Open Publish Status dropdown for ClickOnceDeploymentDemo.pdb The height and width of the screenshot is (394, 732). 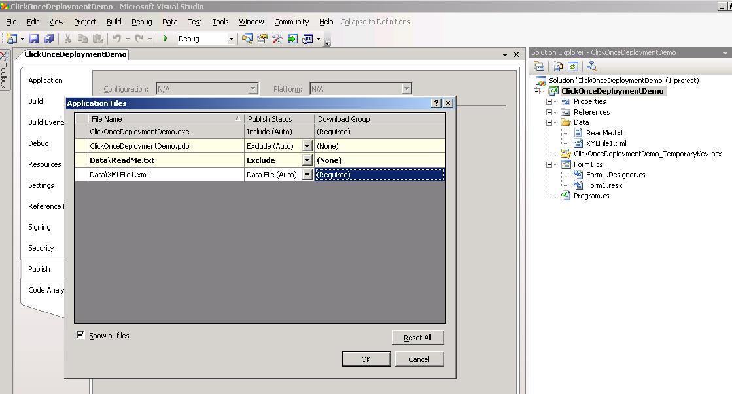(x=307, y=146)
